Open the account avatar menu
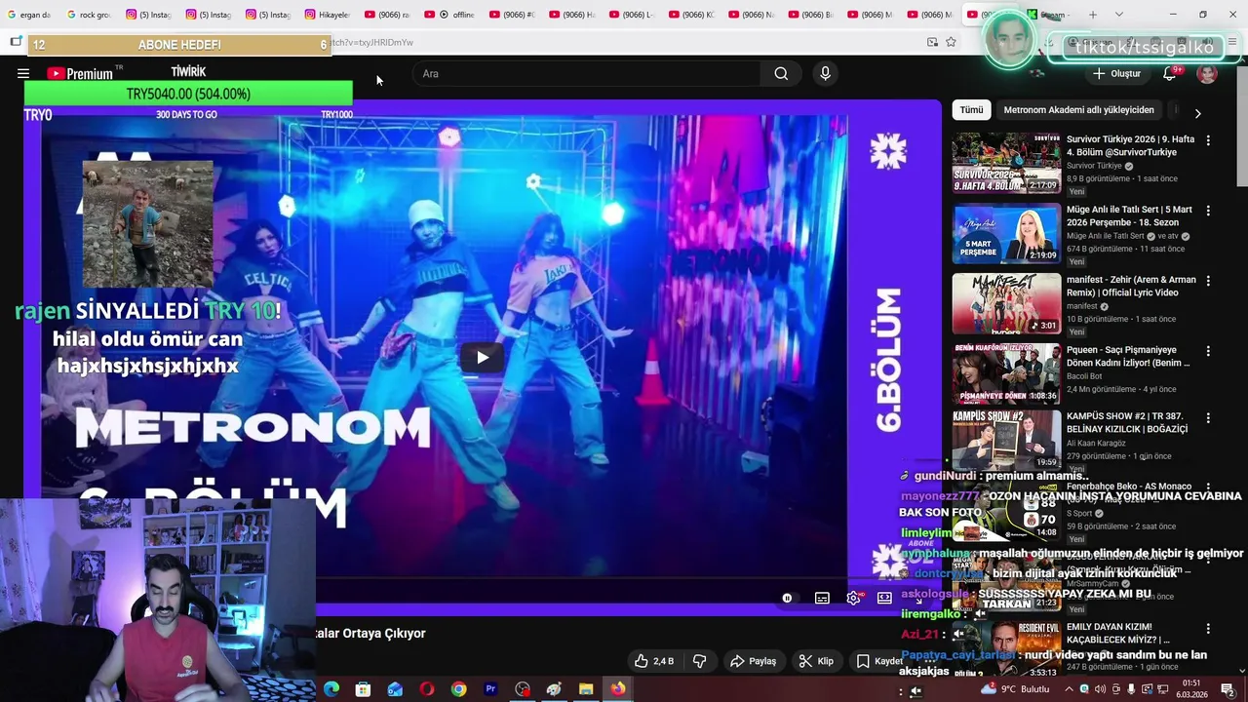The image size is (1248, 702). [1207, 73]
